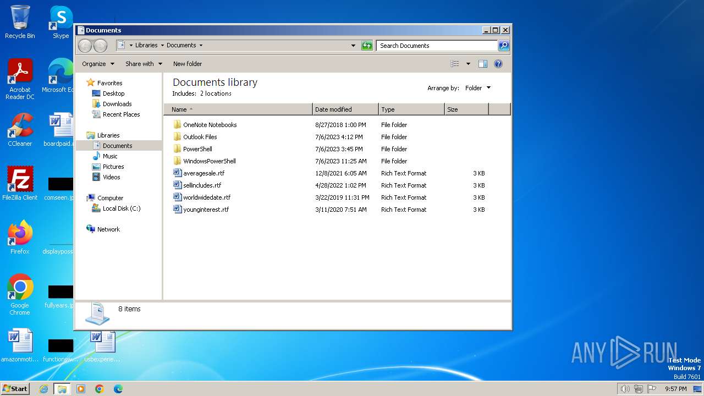Sort by the Size column header

(466, 109)
